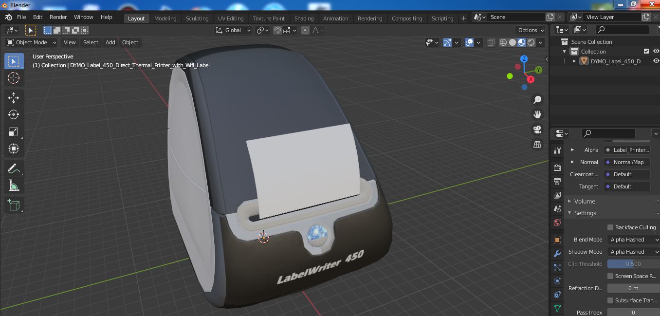
Task: Switch perspective/orthographic grid icon
Action: click(537, 145)
